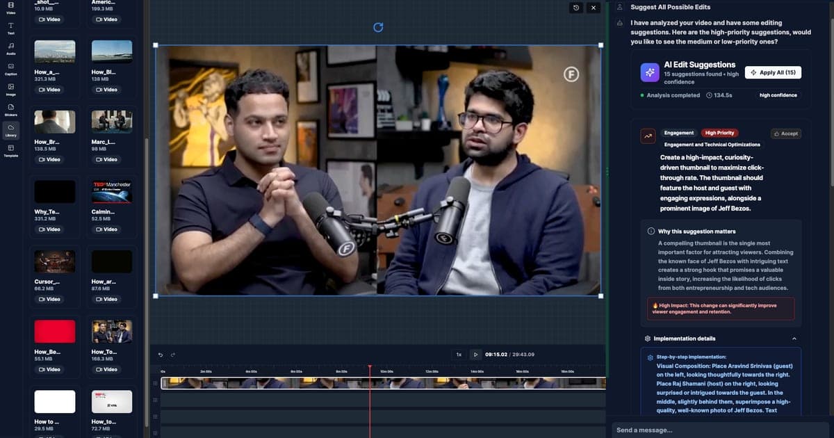Select the Cursor_... video thumbnail
The height and width of the screenshot is (438, 834).
[x=55, y=261]
